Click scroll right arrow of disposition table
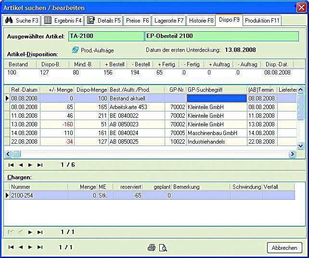Viewport: 309px width, 258px height. pyautogui.click(x=292, y=154)
